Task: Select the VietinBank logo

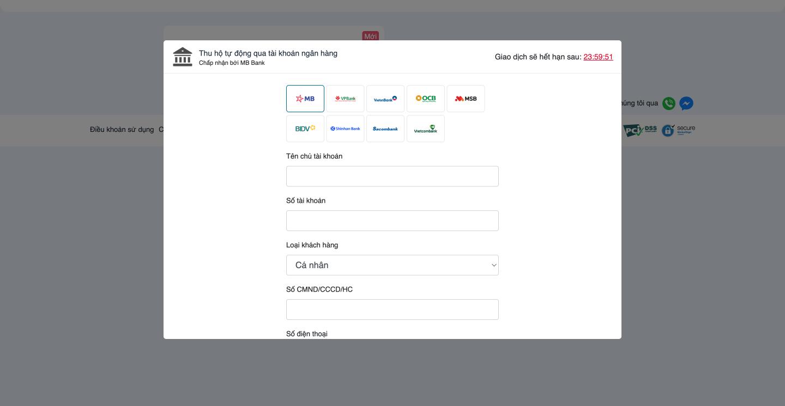Action: (x=385, y=99)
